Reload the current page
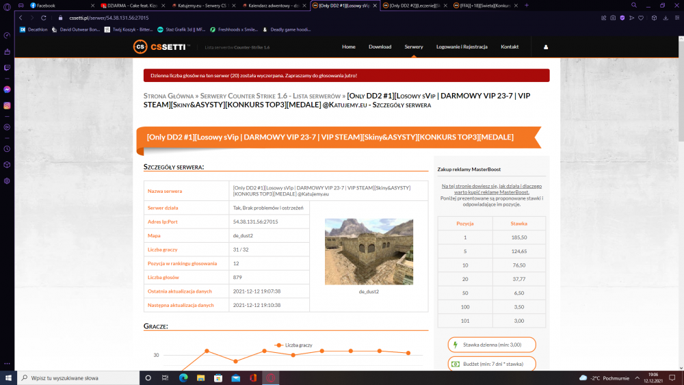684x385 pixels. (44, 18)
